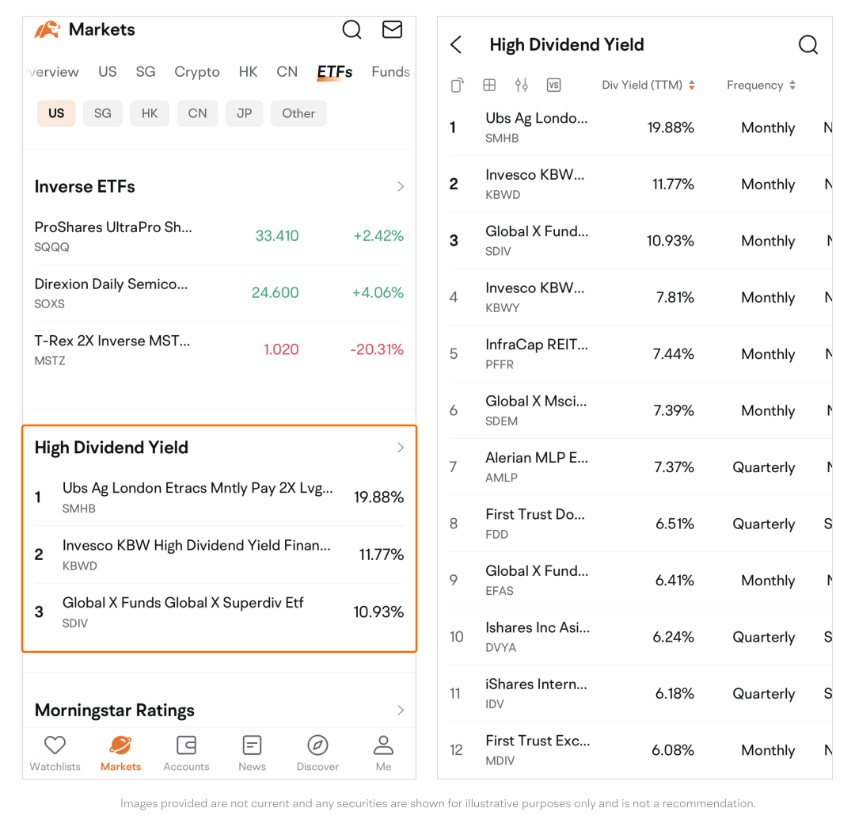Select the SG region chip
Image resolution: width=855 pixels, height=827 pixels.
click(103, 113)
